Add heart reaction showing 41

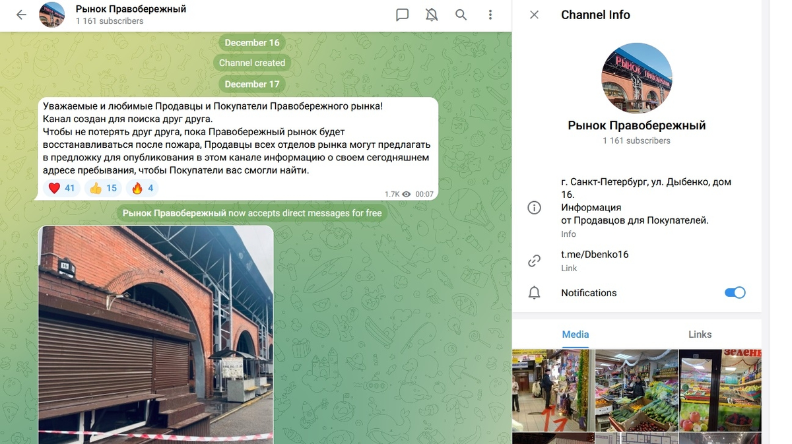(x=62, y=188)
